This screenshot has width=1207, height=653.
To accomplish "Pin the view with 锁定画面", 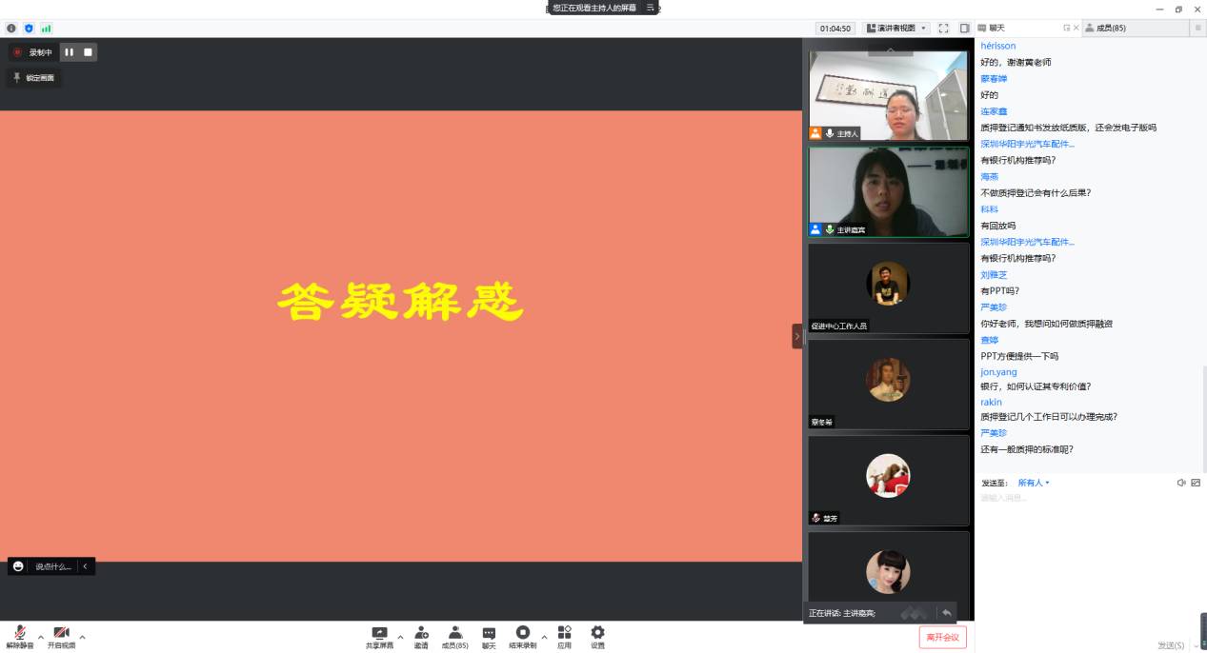I will 34,78.
